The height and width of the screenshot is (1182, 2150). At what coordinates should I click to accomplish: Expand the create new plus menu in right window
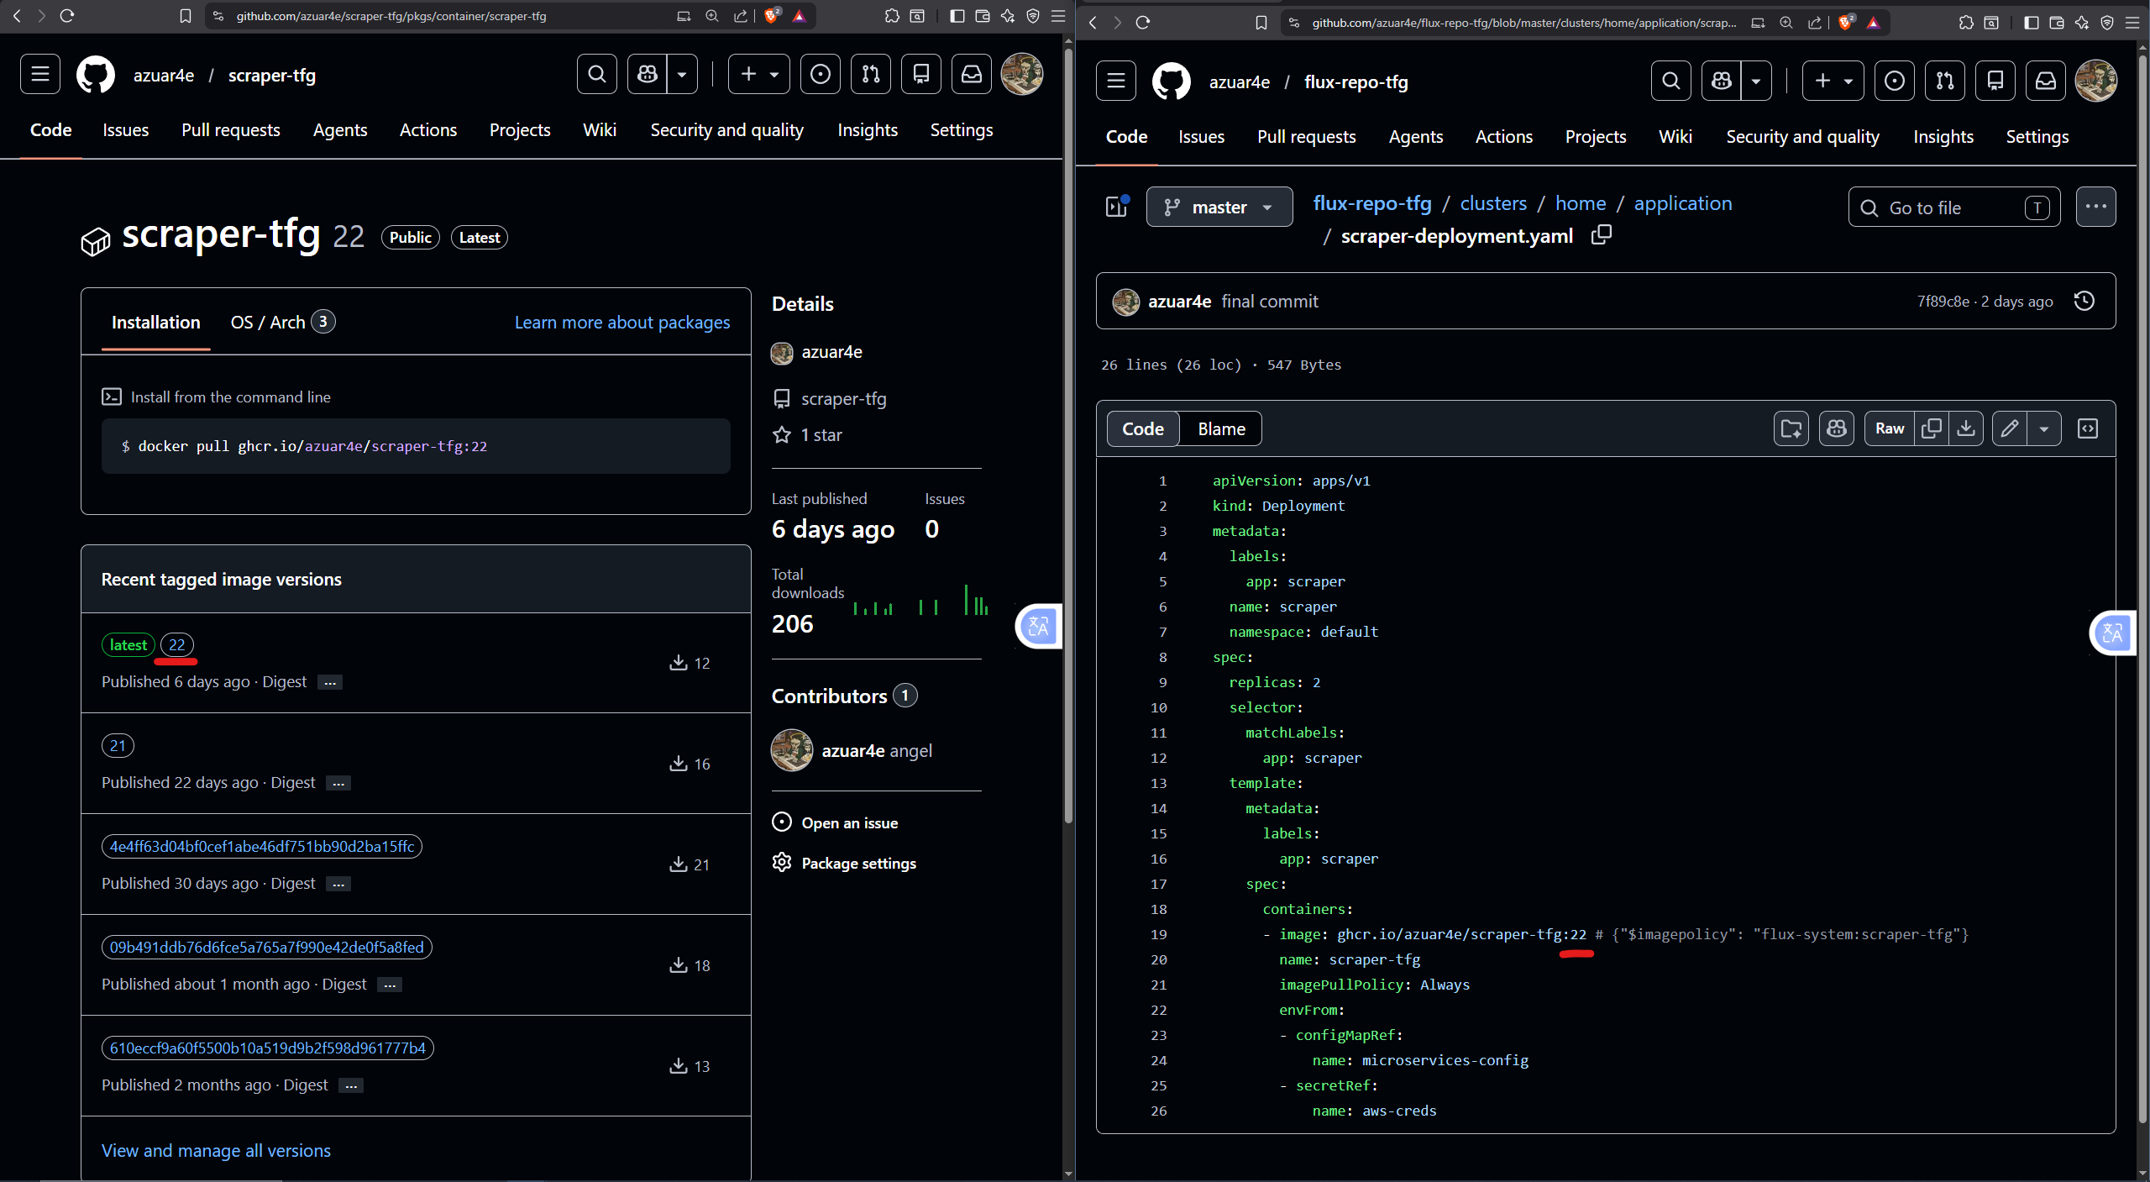pyautogui.click(x=1833, y=81)
